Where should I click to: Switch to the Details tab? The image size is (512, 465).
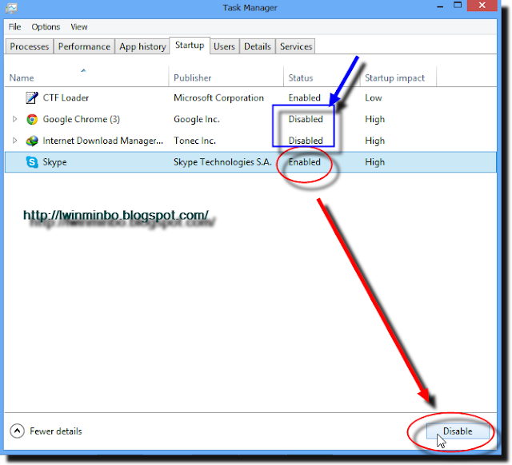(x=258, y=46)
